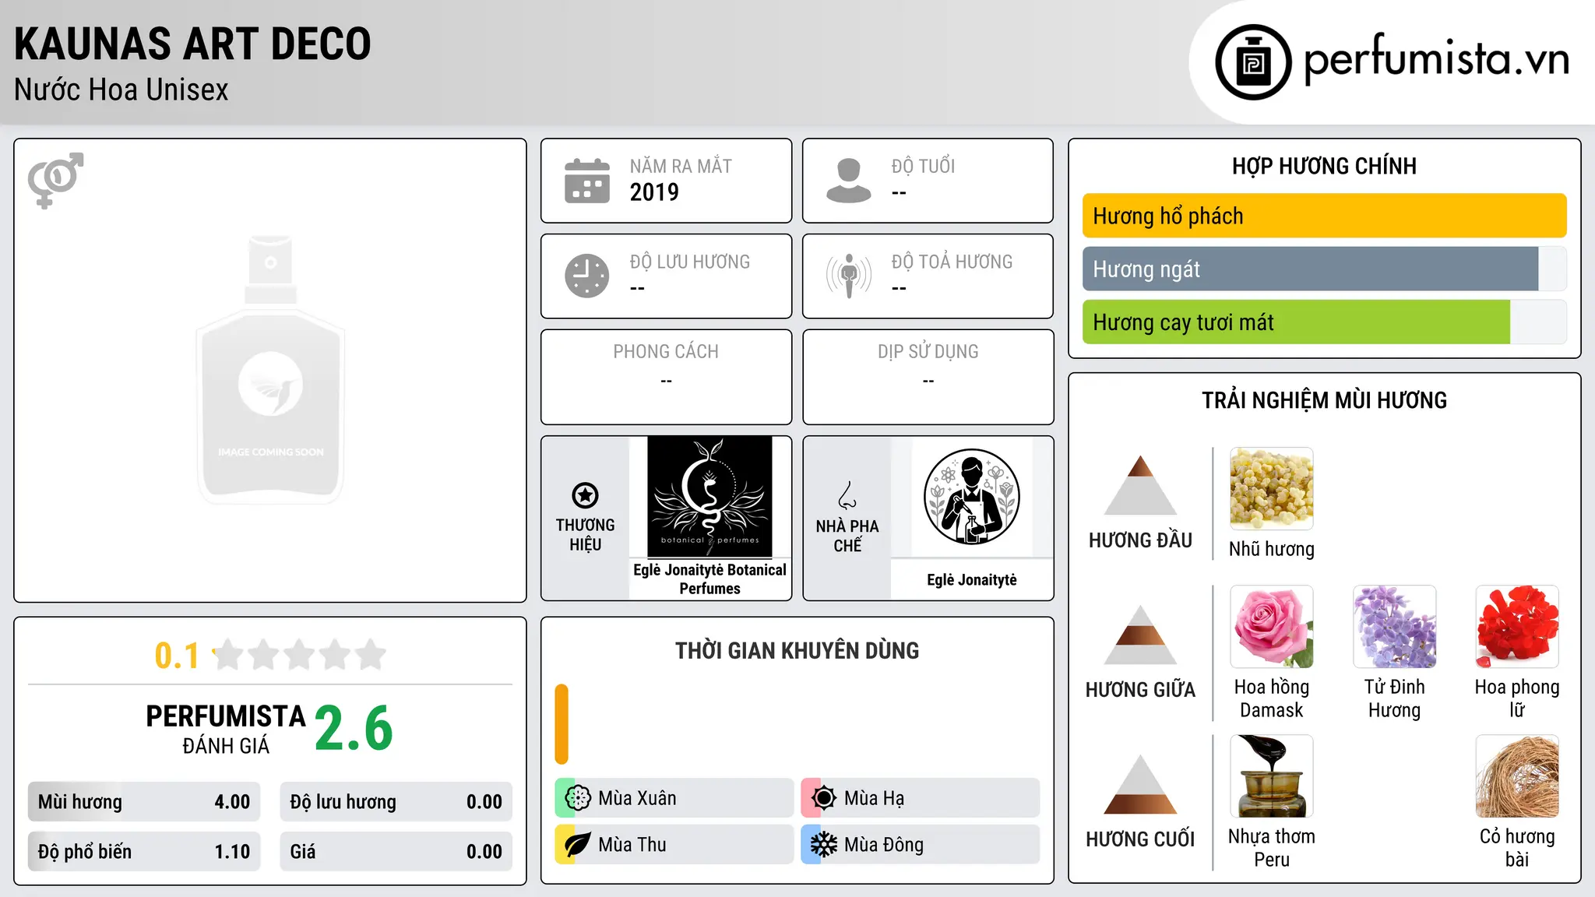Click the PERFUMISTA ĐÁNH GIÁ label
Screen dimensions: 1595x897
(x=226, y=730)
